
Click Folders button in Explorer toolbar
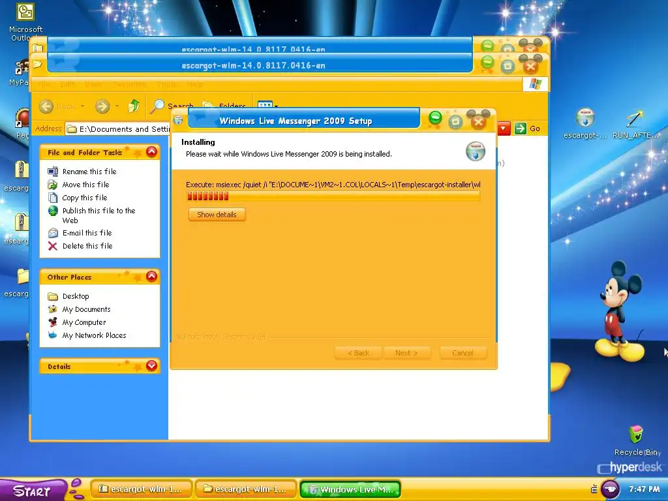tap(224, 105)
